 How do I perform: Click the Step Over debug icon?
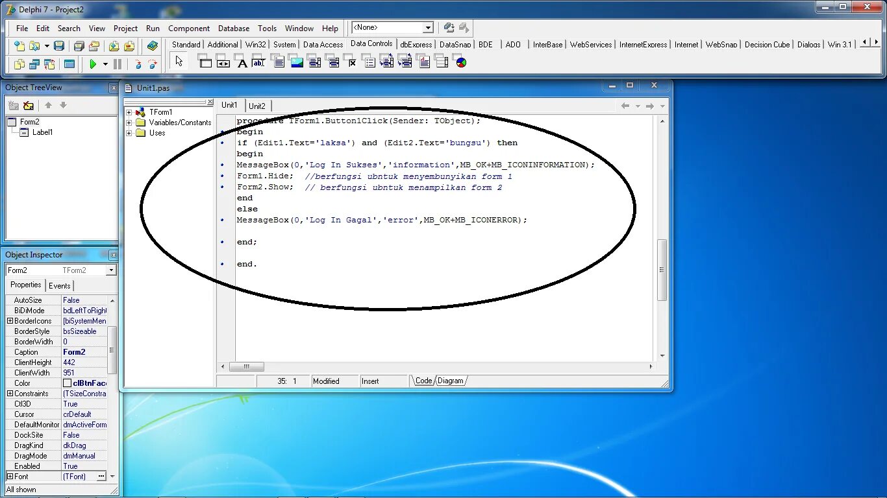pyautogui.click(x=153, y=64)
